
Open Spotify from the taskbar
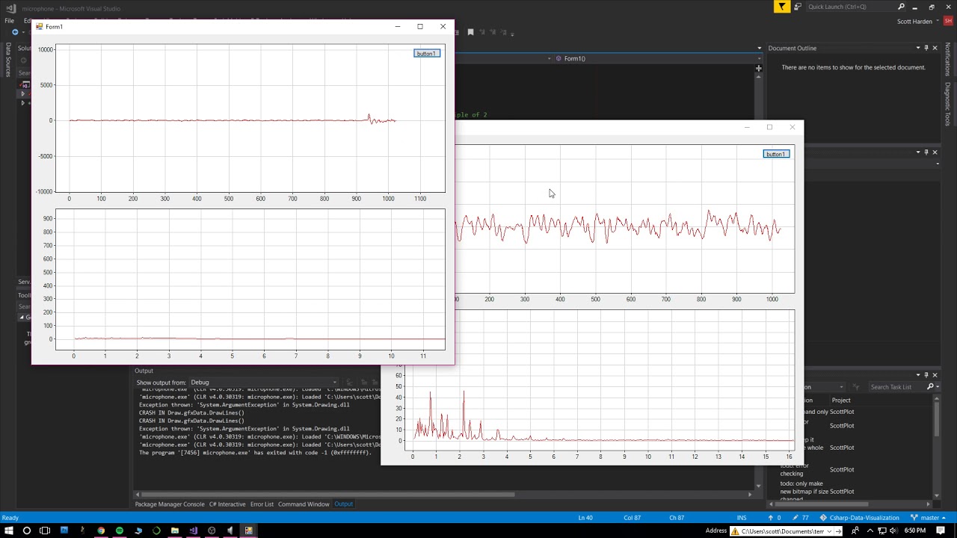click(x=120, y=531)
